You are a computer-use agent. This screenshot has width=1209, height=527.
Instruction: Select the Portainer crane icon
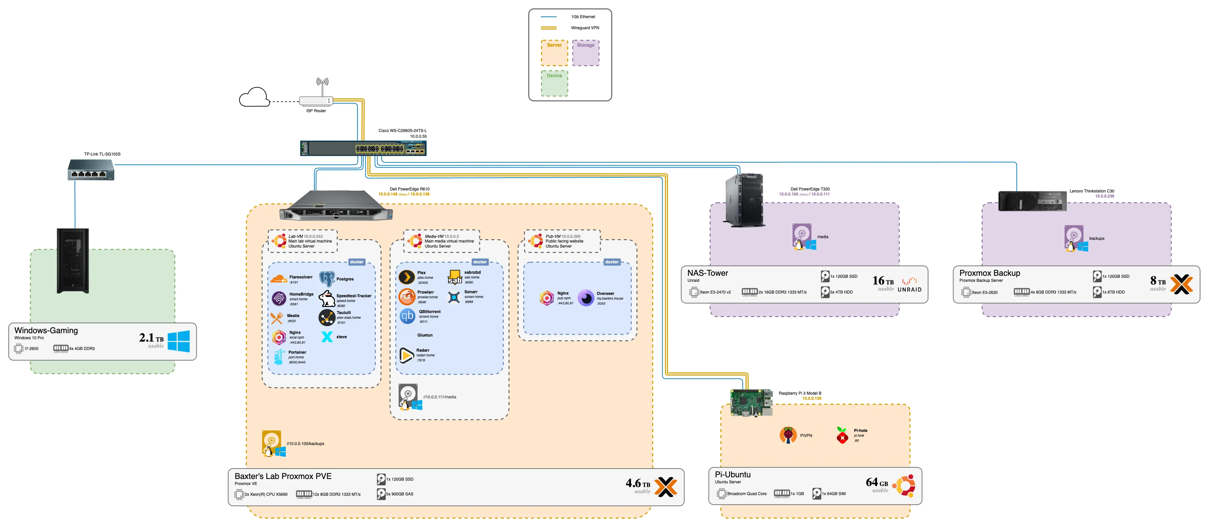click(280, 357)
